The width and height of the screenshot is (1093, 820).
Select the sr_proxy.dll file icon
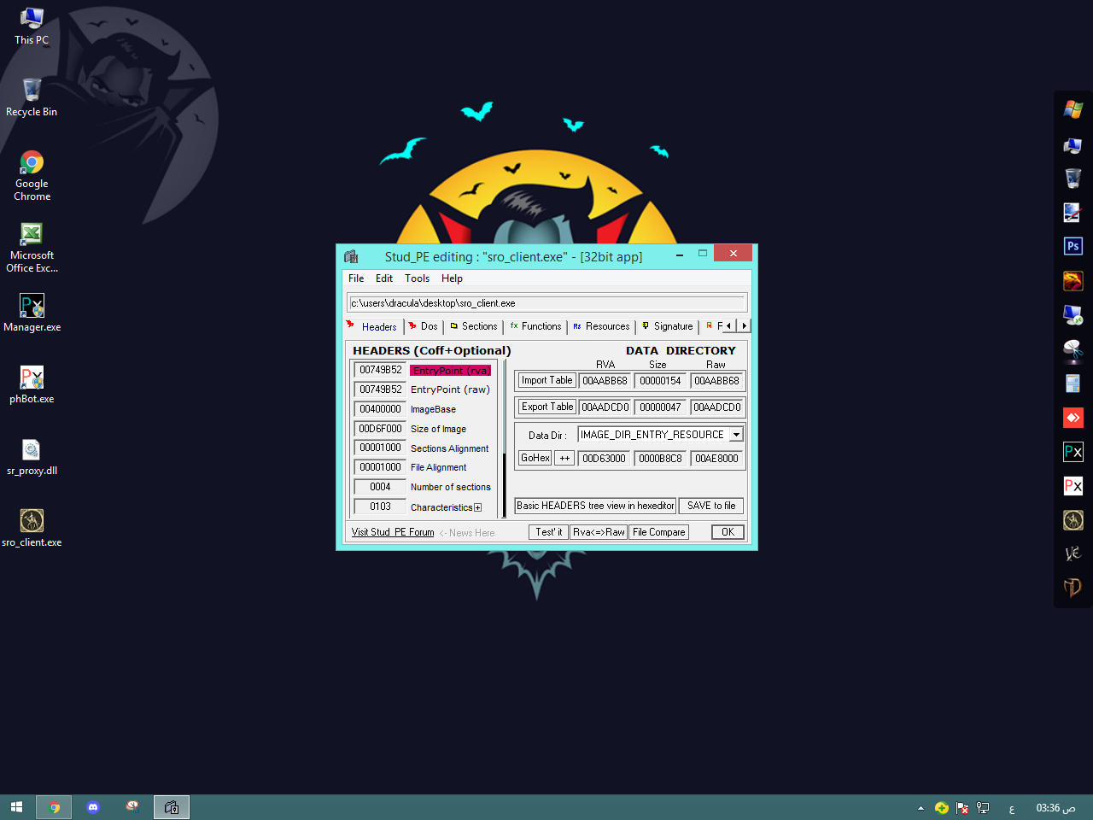point(32,456)
